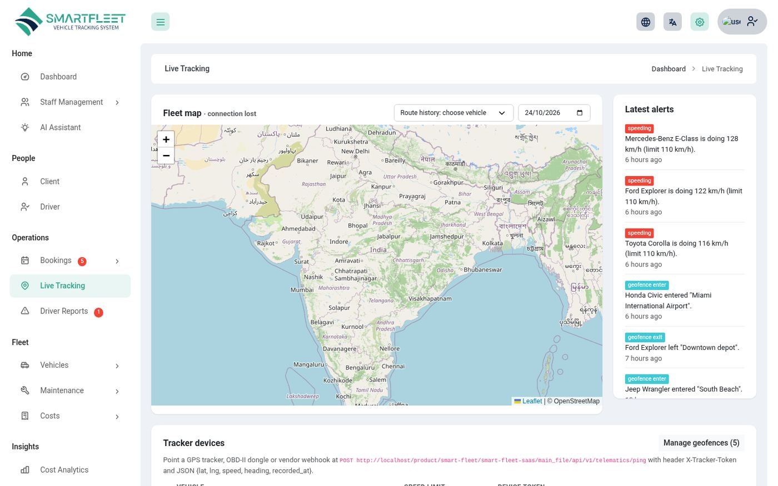The width and height of the screenshot is (778, 486).
Task: Click Ford Explorer speeding alert
Action: click(684, 196)
